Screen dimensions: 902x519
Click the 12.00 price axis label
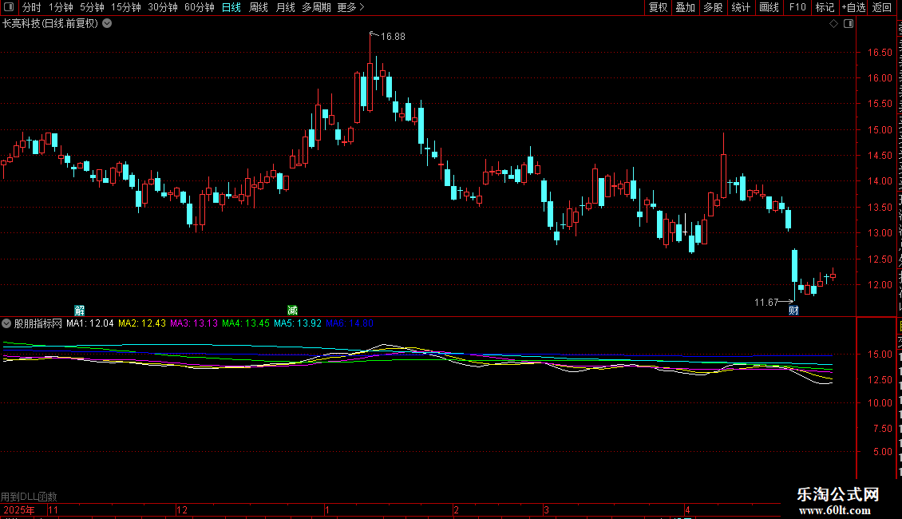[x=880, y=285]
